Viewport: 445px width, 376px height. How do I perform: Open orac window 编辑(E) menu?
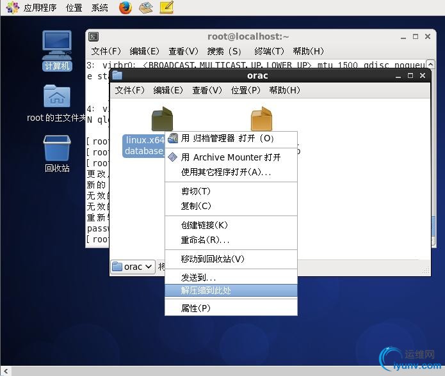[168, 90]
